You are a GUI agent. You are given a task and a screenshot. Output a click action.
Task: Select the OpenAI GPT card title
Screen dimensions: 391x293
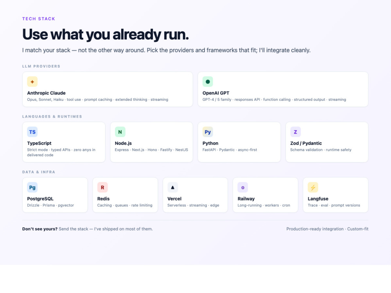tap(216, 93)
